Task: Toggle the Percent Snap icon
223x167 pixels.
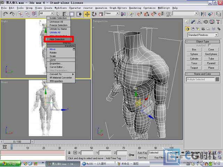Action: tap(154, 14)
